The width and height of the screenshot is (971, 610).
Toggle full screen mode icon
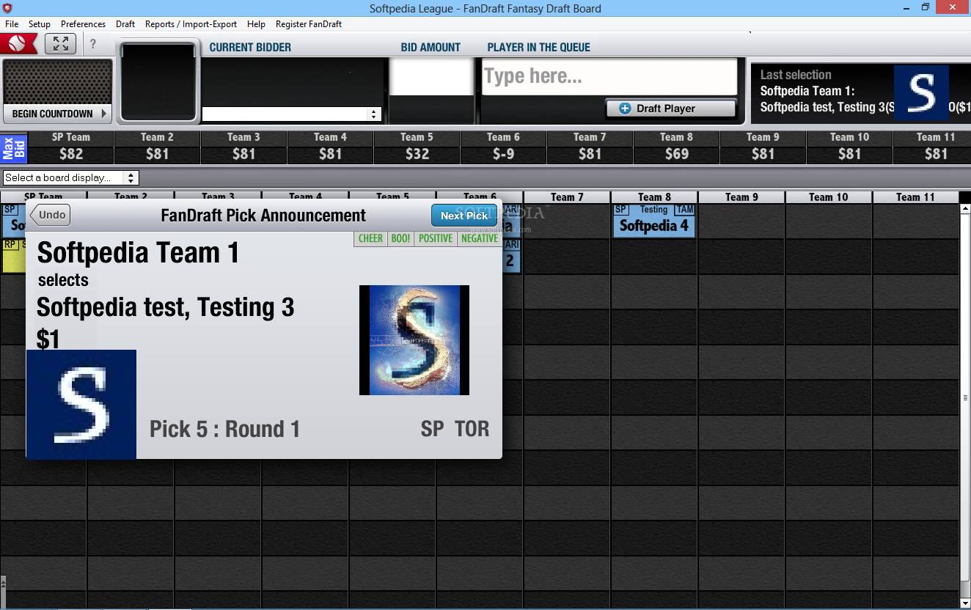pyautogui.click(x=60, y=44)
